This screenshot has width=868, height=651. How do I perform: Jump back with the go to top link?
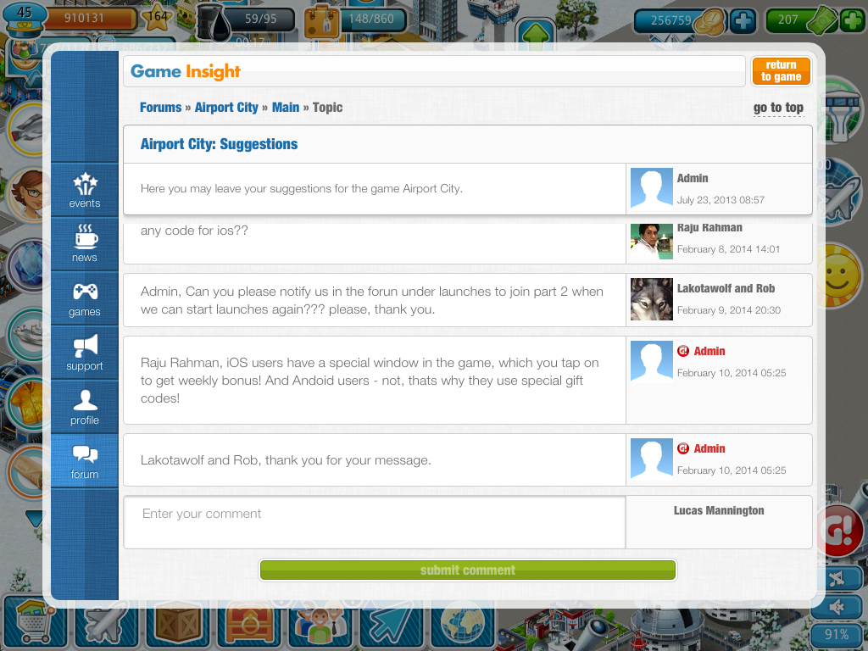pyautogui.click(x=778, y=108)
